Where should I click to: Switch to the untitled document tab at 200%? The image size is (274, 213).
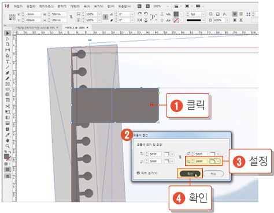coord(77,28)
